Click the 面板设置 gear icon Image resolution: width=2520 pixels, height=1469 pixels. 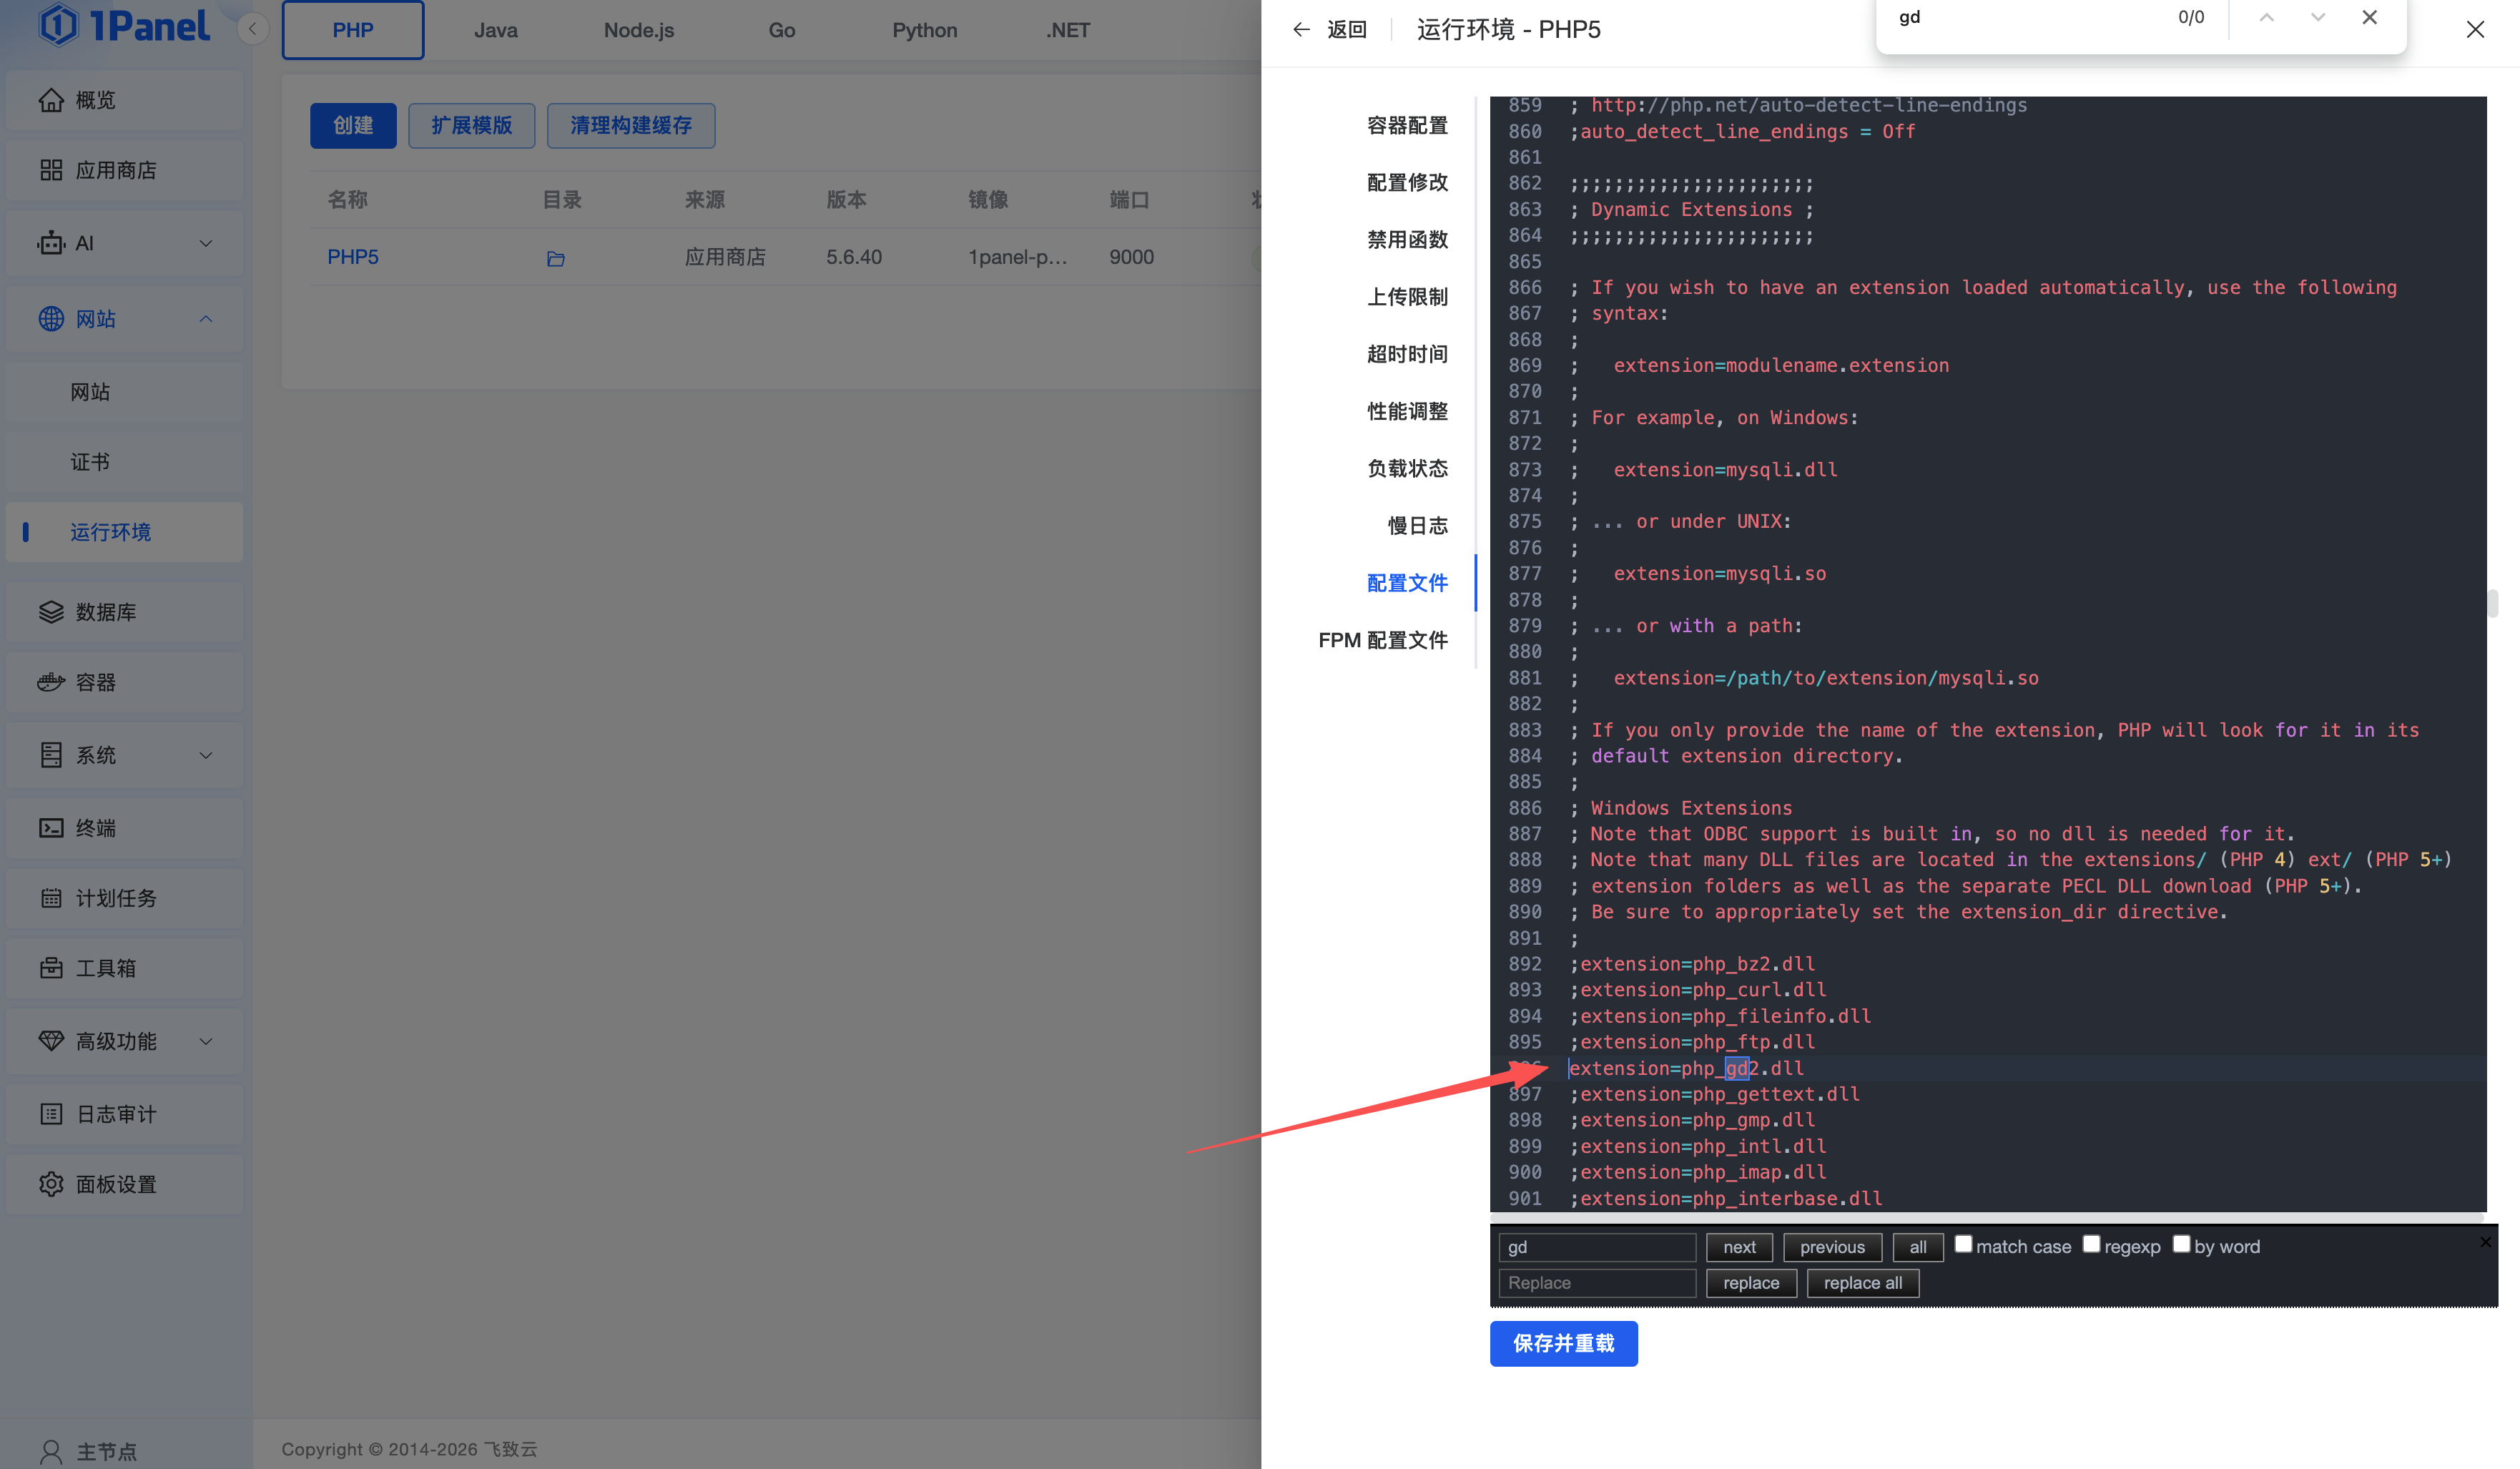click(51, 1184)
